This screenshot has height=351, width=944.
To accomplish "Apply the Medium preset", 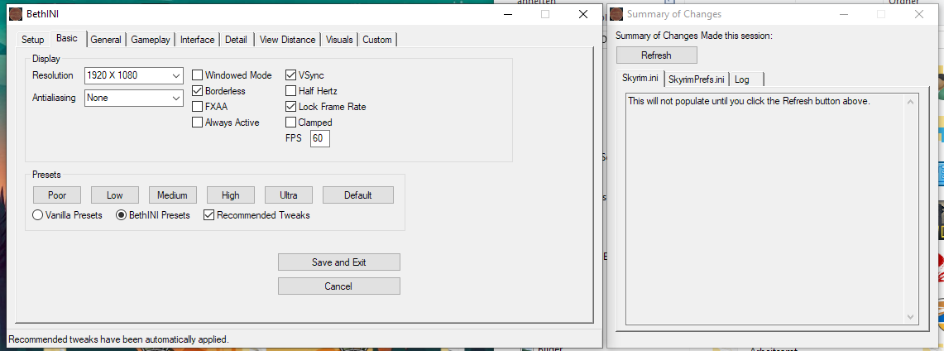I will tap(173, 195).
